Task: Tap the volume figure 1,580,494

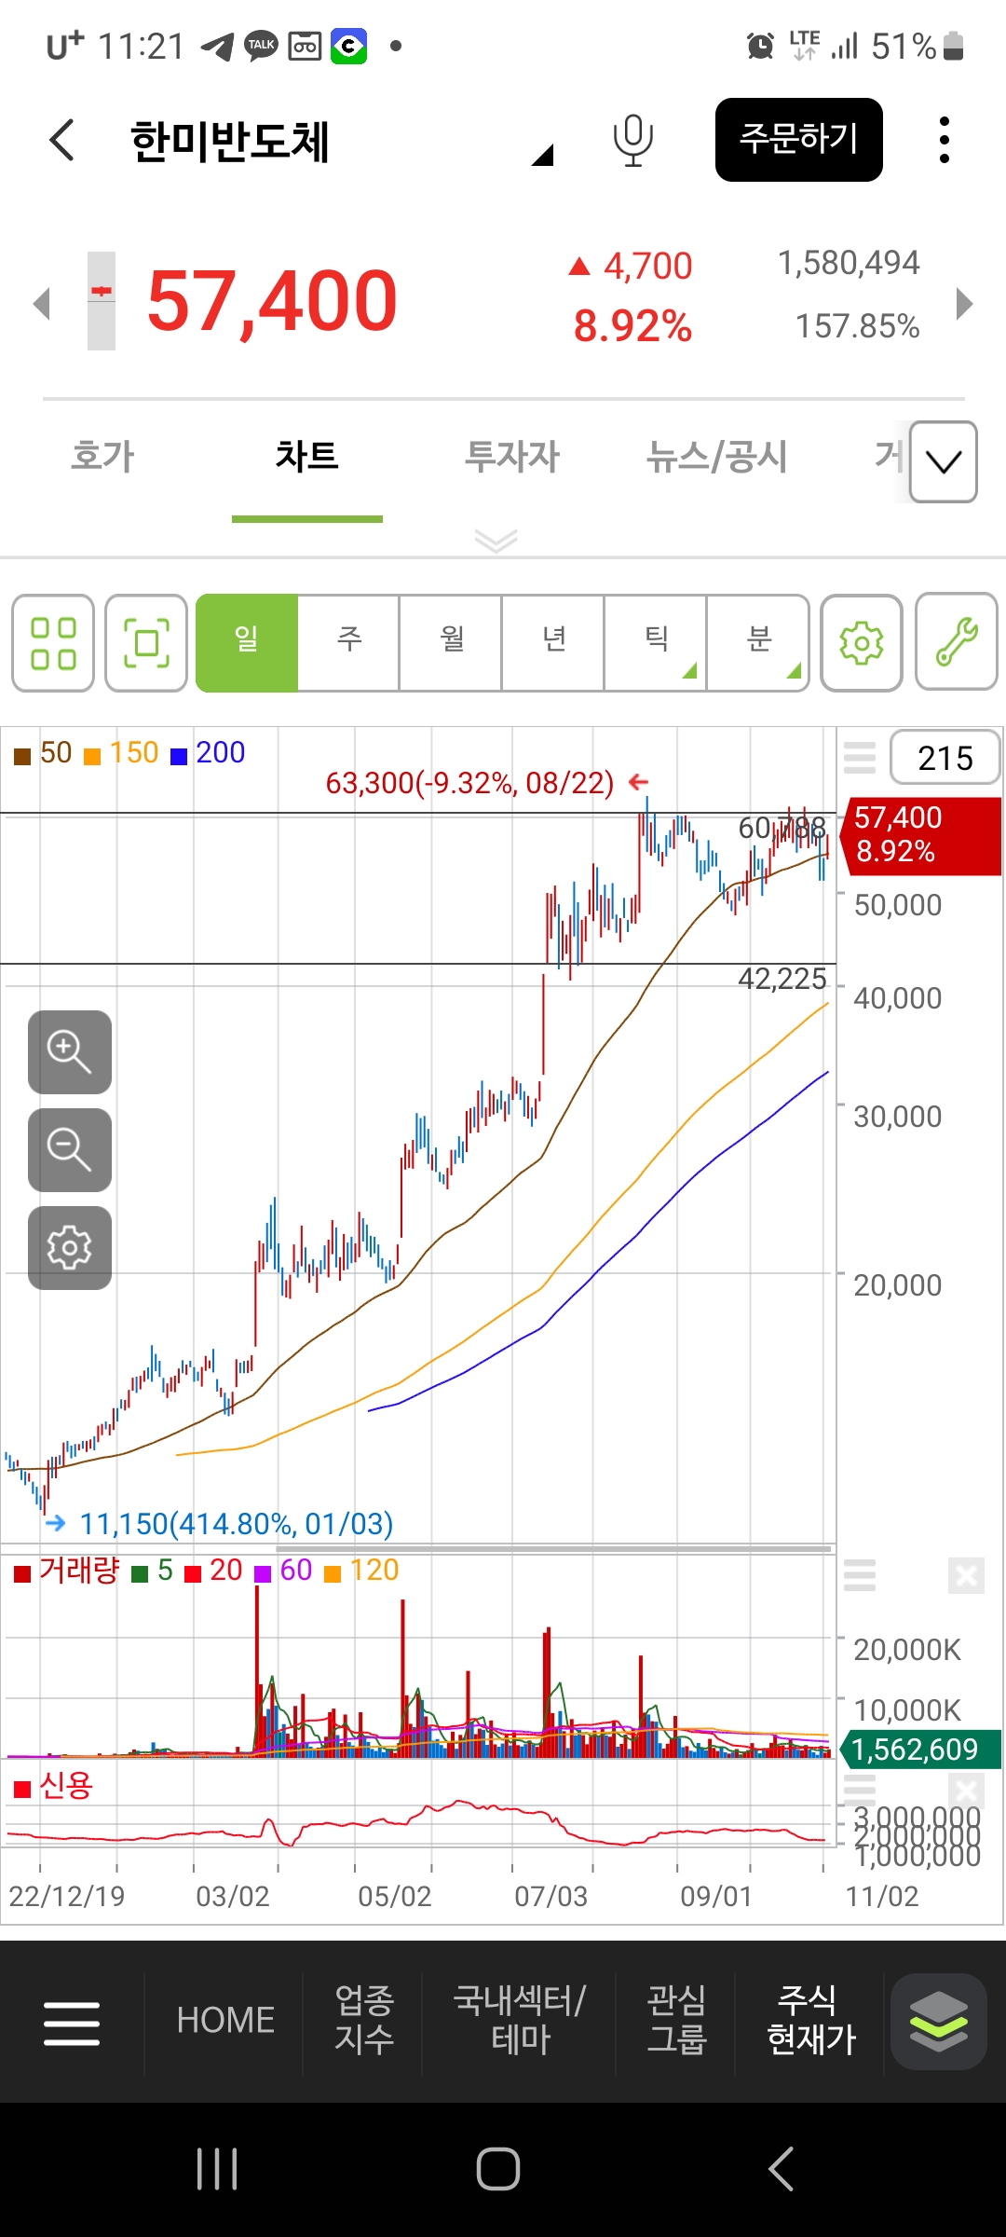Action: pyautogui.click(x=849, y=263)
